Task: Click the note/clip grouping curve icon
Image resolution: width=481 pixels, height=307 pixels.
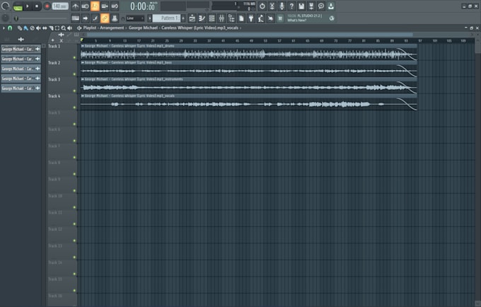Action: tap(95, 18)
